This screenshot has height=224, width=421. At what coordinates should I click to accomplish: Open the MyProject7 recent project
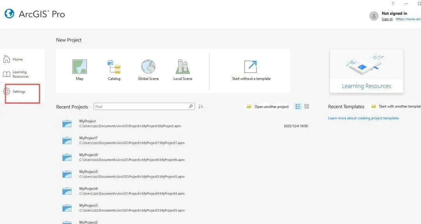pos(185,140)
